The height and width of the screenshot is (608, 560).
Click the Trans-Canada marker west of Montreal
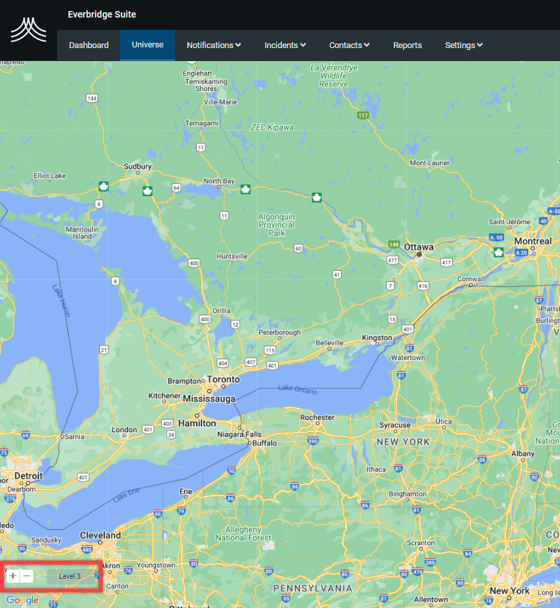point(499,252)
